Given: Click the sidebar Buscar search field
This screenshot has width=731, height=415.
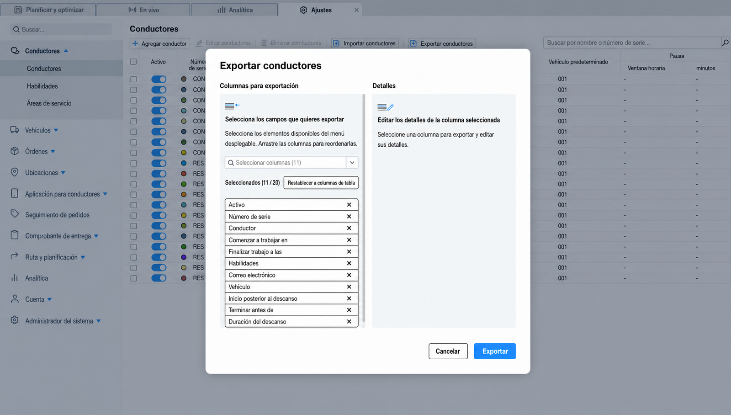Looking at the screenshot, I should tap(61, 29).
